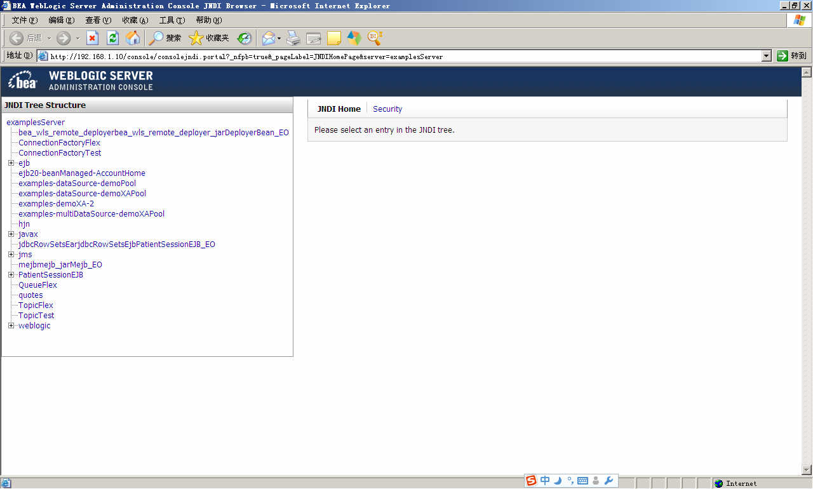Select the hjn tree entry
Image resolution: width=813 pixels, height=489 pixels.
pyautogui.click(x=24, y=224)
